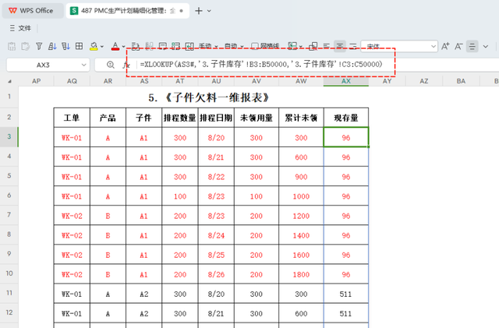Click cumulative value 1800 in row 10
This screenshot has width=499, height=328.
[x=301, y=274]
